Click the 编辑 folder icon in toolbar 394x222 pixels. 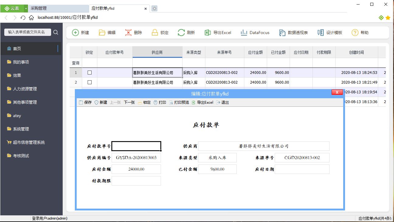click(x=102, y=33)
